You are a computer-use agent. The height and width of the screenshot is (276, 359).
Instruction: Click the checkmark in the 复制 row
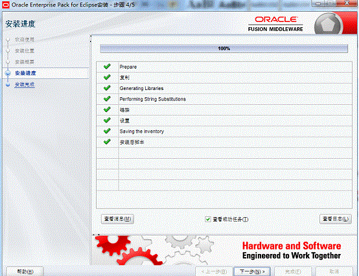pos(107,77)
